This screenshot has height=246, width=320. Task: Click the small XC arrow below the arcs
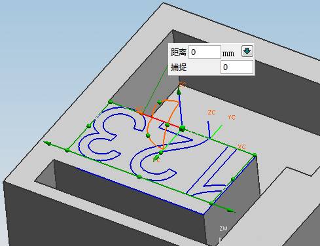[156, 158]
